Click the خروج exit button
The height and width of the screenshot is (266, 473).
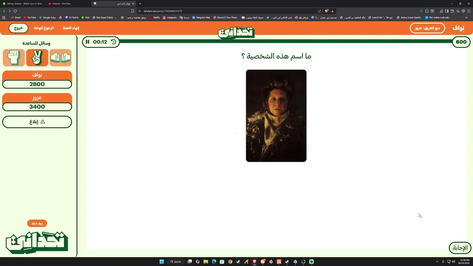point(18,28)
